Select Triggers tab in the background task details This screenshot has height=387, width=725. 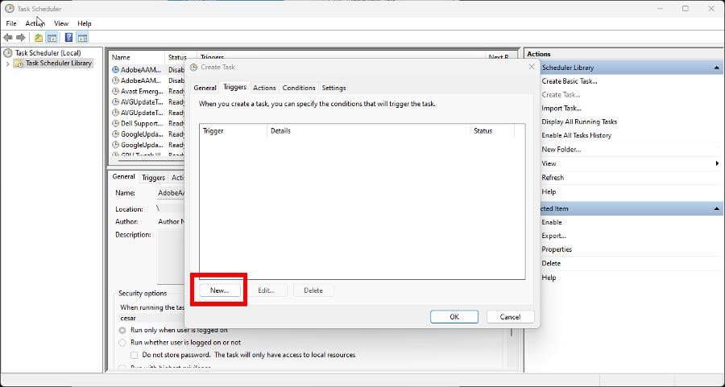point(154,177)
